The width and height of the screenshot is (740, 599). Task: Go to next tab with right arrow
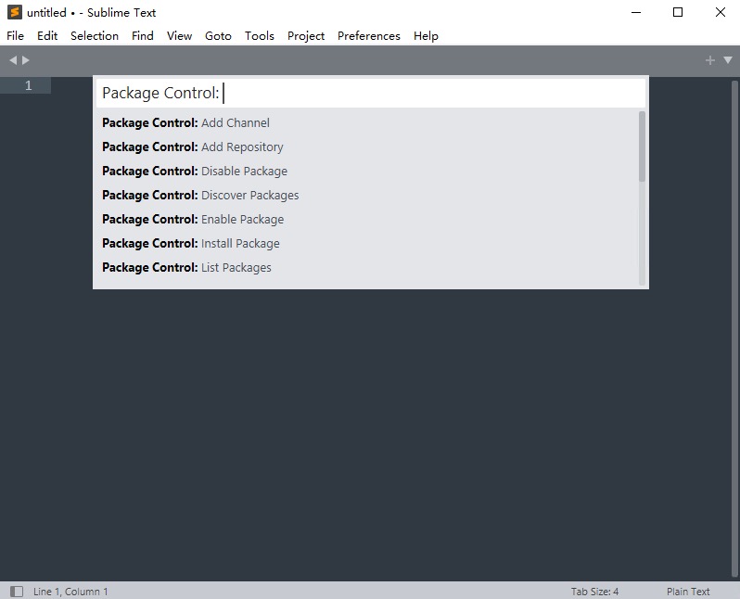click(x=25, y=60)
